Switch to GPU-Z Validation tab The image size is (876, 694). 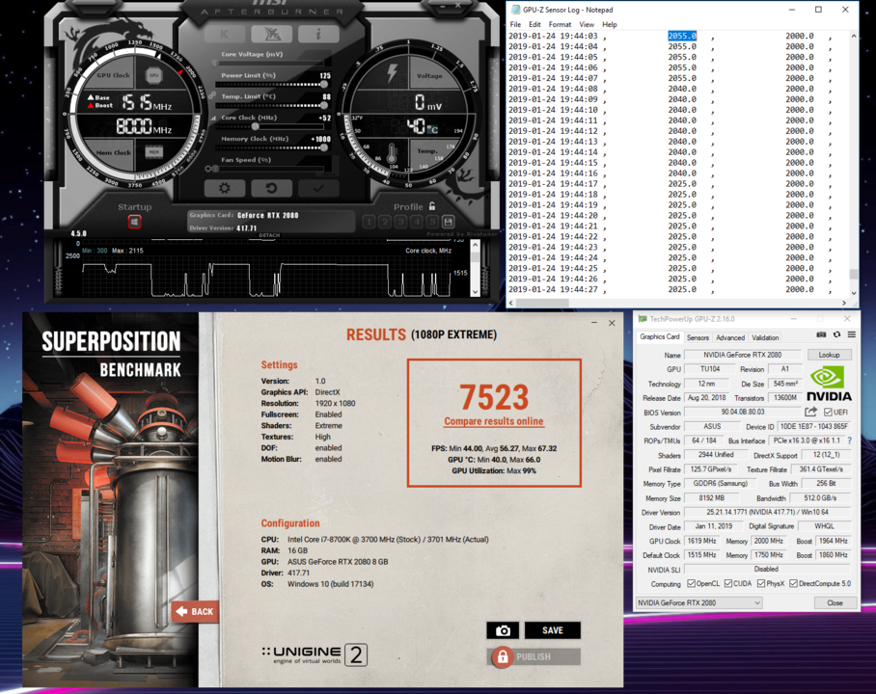(765, 337)
